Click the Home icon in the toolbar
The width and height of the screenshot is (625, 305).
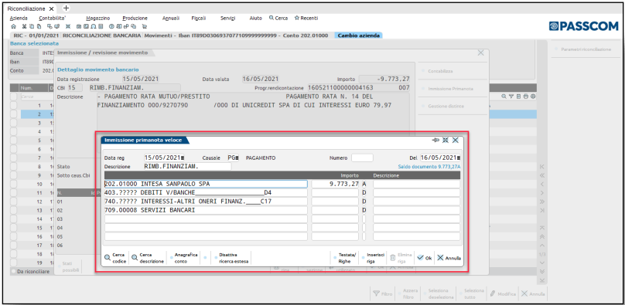coord(13,26)
